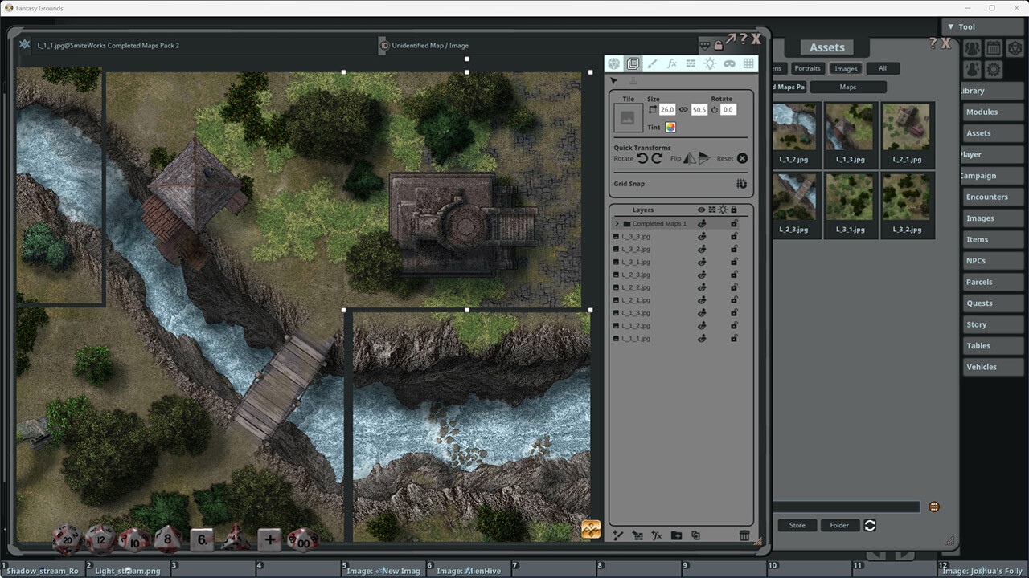Image resolution: width=1029 pixels, height=578 pixels.
Task: Delete layer using trash can icon
Action: 744,535
